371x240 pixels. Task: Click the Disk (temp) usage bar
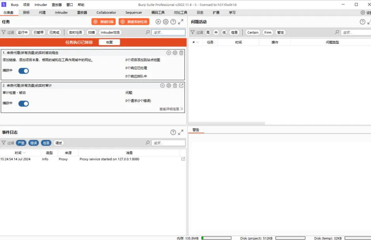point(358,238)
